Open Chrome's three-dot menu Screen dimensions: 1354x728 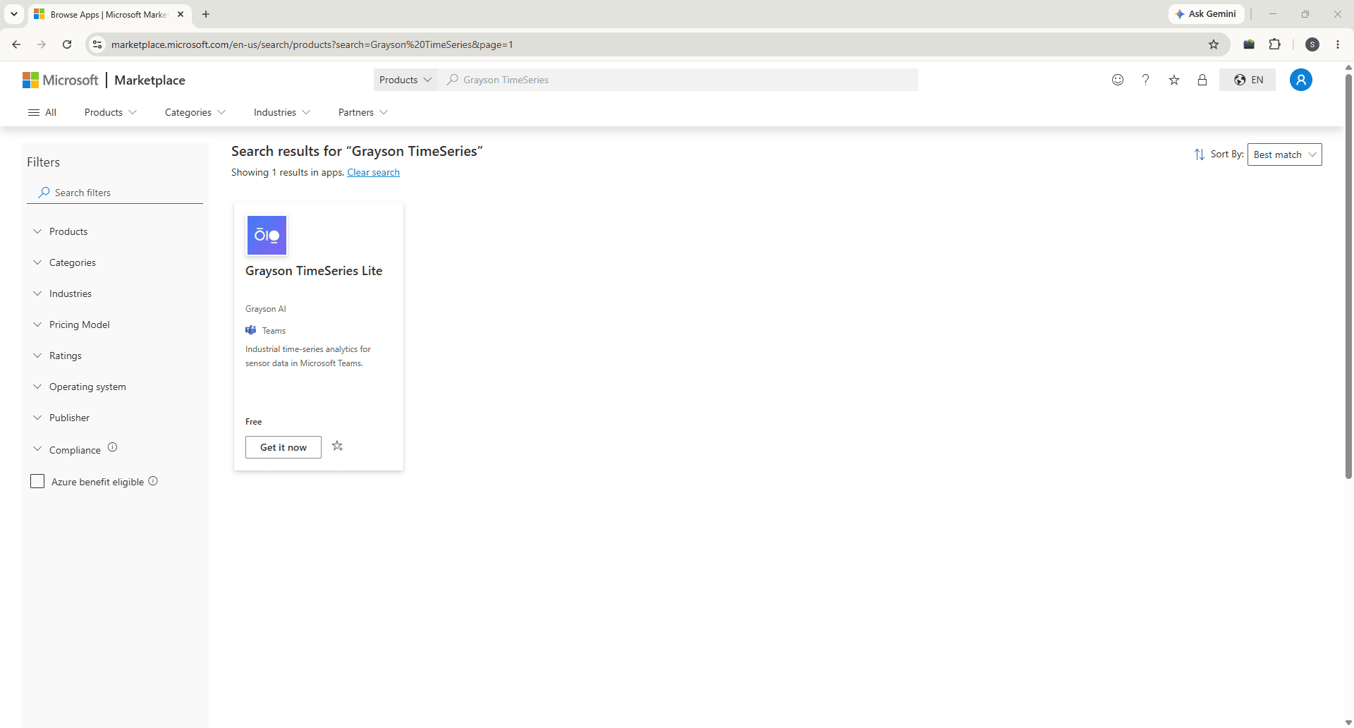(x=1338, y=44)
